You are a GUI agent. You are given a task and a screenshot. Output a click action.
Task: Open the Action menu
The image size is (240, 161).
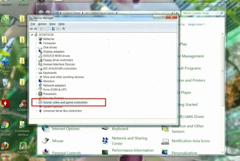click(42, 24)
